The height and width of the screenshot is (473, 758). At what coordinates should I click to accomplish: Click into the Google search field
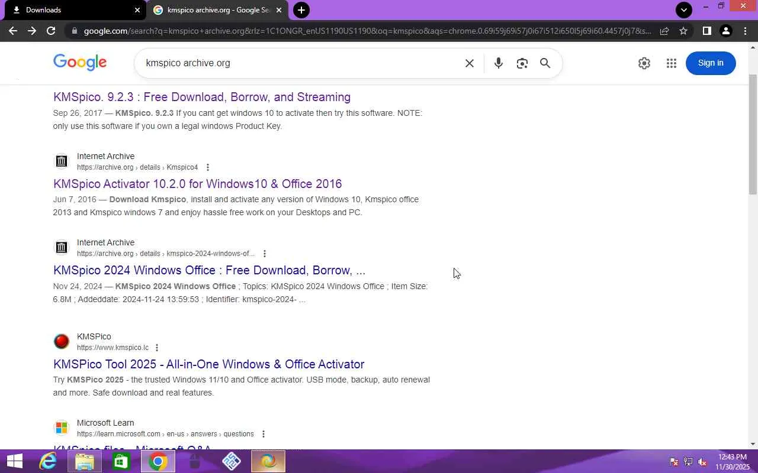point(302,63)
